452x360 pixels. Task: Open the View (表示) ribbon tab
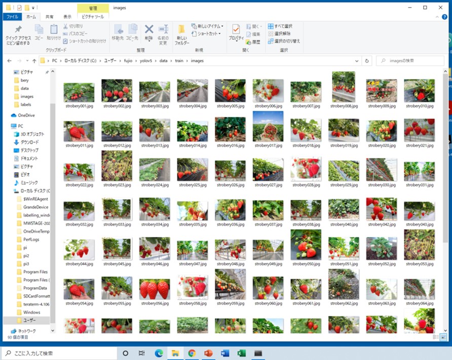pos(67,17)
